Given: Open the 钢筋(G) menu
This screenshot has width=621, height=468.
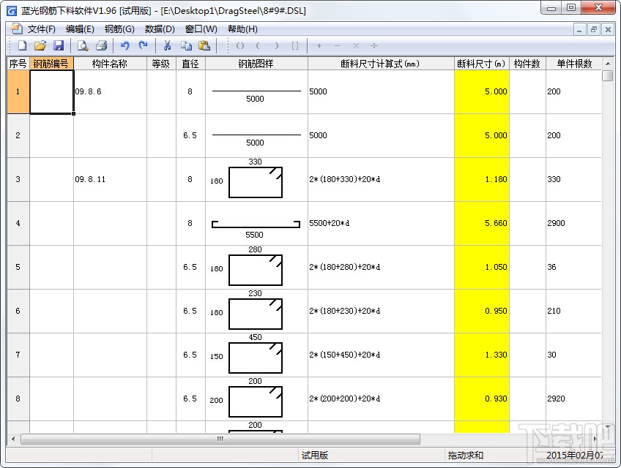Looking at the screenshot, I should pos(119,29).
